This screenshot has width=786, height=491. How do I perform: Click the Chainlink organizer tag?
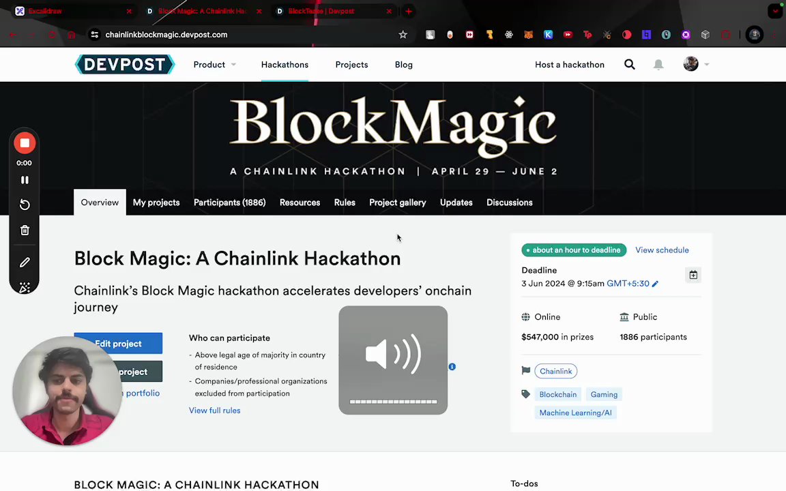point(556,371)
